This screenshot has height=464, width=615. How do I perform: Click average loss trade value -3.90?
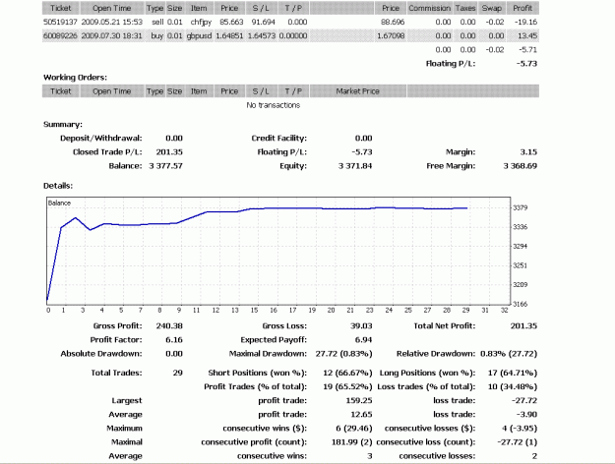pos(527,414)
